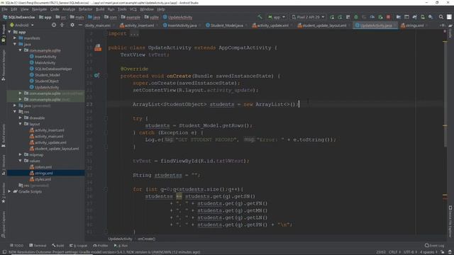The height and width of the screenshot is (255, 454).
Task: Open the Profiler tool window
Action: coord(100,246)
